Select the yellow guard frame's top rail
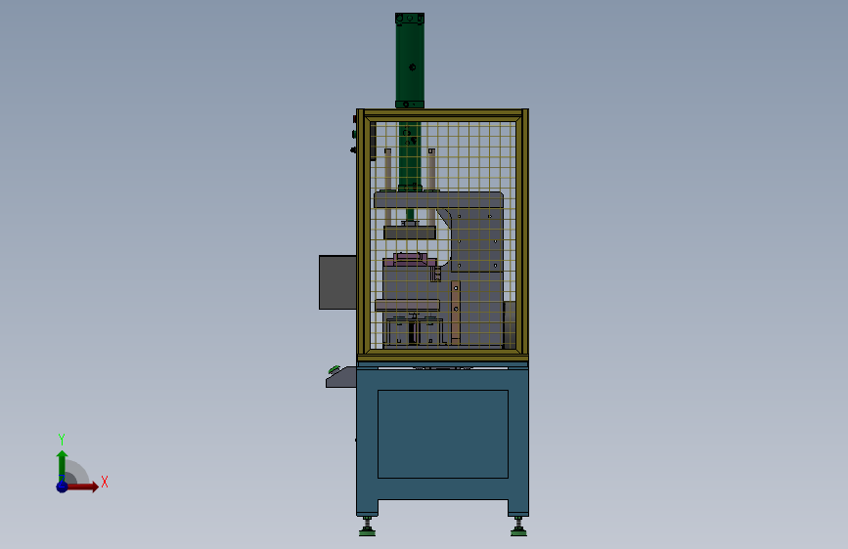Image resolution: width=848 pixels, height=549 pixels. [443, 115]
